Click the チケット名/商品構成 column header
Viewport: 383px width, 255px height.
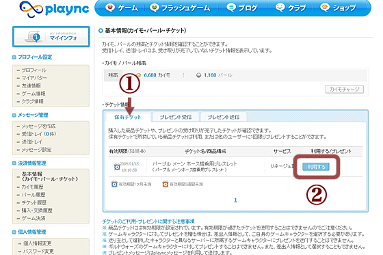205,152
